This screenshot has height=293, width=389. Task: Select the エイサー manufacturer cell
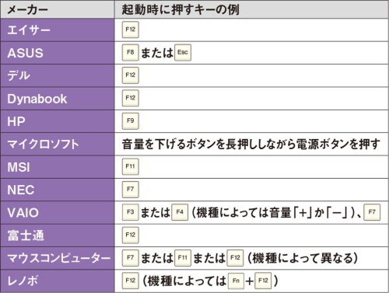58,30
